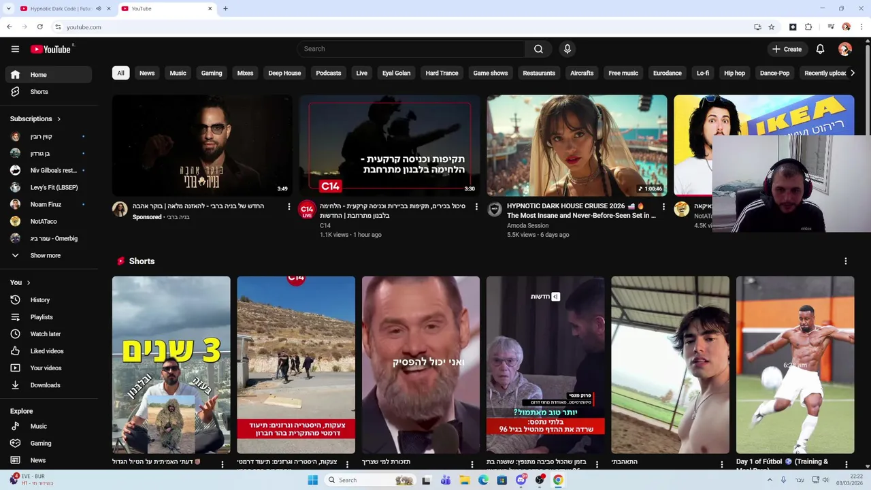Open the Noam Firuz subscription channel

[x=48, y=205]
